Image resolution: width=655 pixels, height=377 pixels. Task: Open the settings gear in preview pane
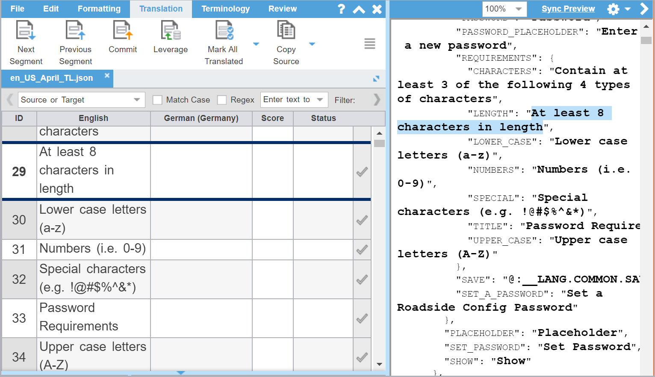pyautogui.click(x=613, y=9)
